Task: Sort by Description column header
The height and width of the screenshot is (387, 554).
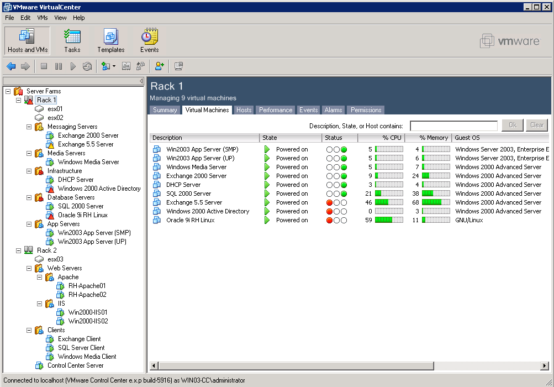Action: (204, 138)
